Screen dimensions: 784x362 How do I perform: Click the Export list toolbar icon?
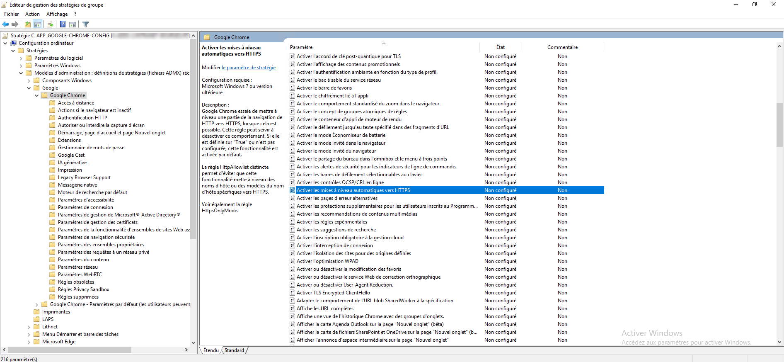(x=50, y=24)
